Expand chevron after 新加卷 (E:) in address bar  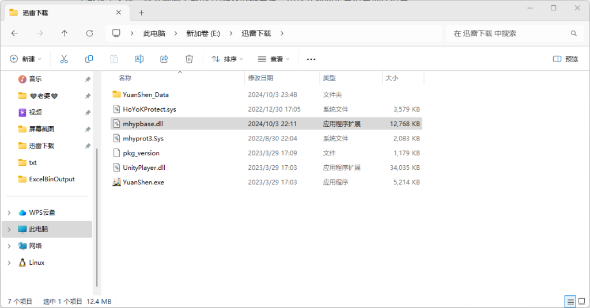point(231,33)
